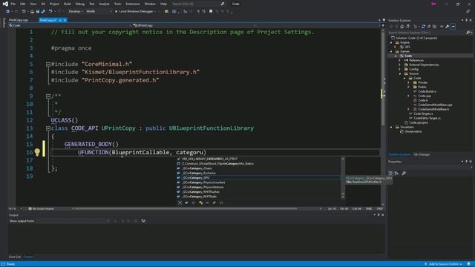Click CodeGameModeBase.cpp in Solution Explorer
This screenshot has width=475, height=267.
(x=435, y=105)
